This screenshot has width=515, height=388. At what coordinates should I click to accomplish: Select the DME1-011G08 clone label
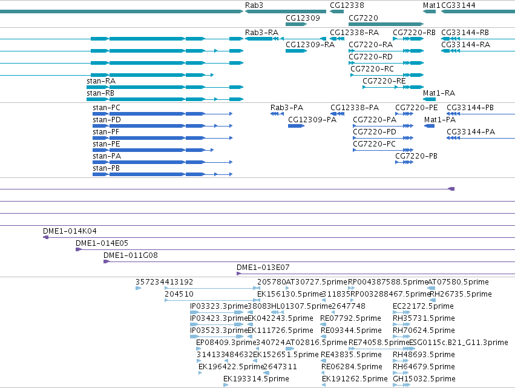[130, 255]
